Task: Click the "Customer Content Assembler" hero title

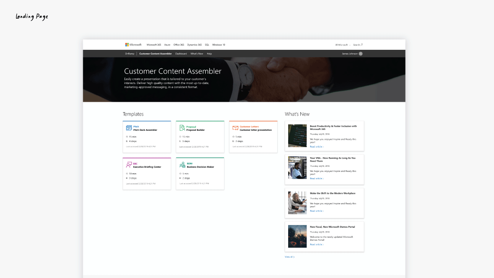Action: 172,71
